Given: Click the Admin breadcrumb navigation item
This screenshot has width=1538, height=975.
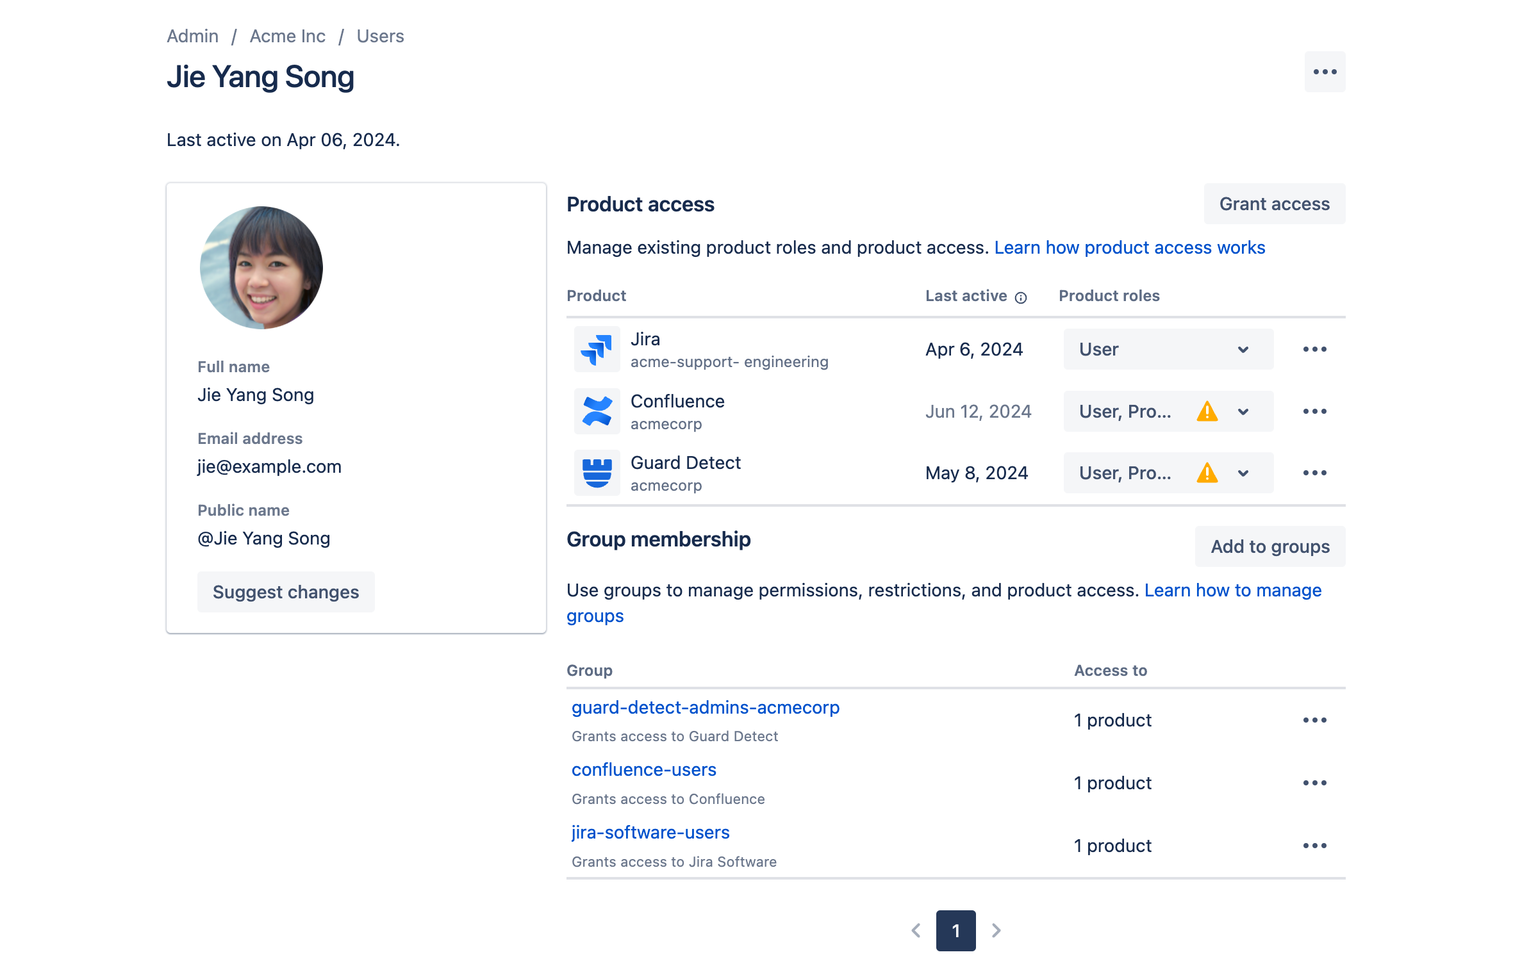Looking at the screenshot, I should pos(192,35).
